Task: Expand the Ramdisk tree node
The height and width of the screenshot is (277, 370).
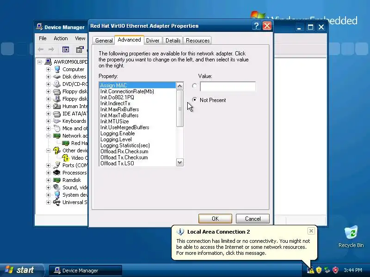Action: pyautogui.click(x=48, y=180)
